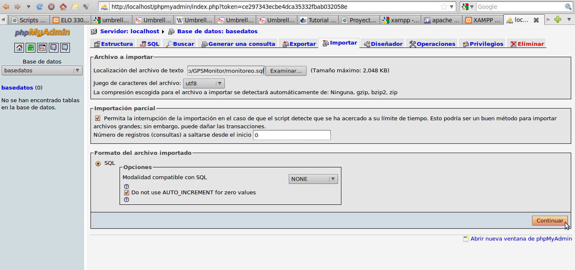This screenshot has width=575, height=270.
Task: Click the browser URL address field
Action: click(x=274, y=7)
